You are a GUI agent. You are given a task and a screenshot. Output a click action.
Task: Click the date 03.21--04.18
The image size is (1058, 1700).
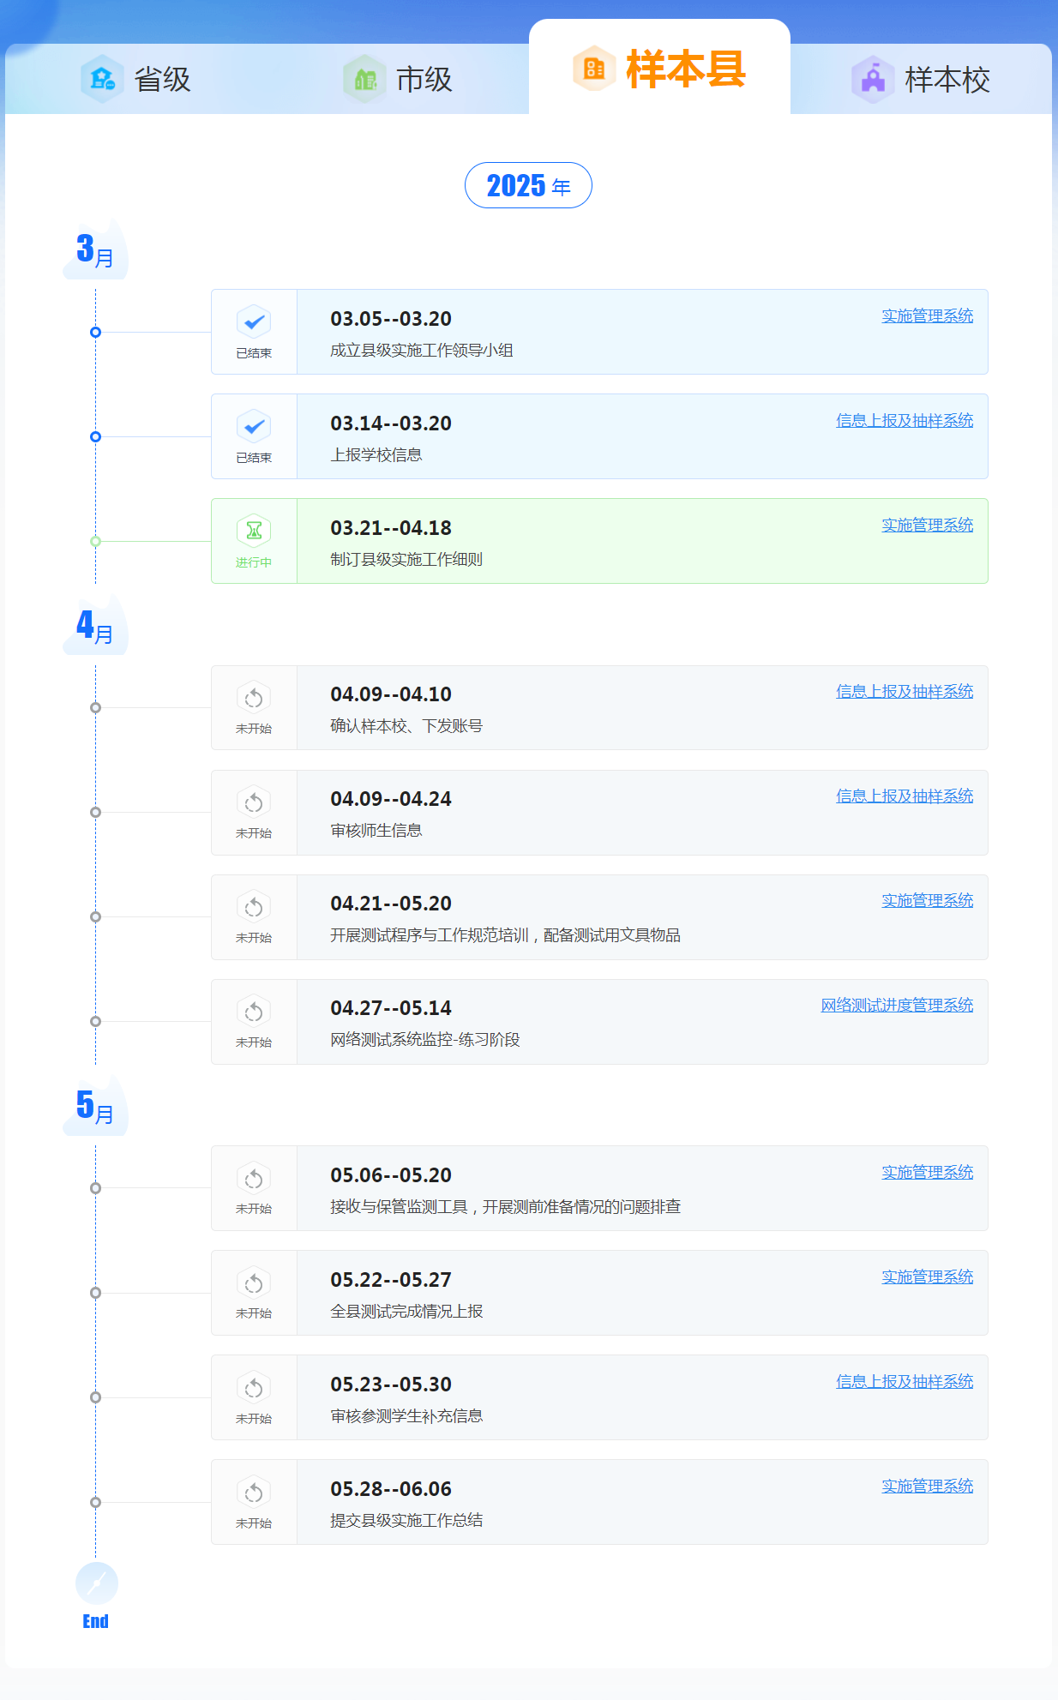[391, 528]
